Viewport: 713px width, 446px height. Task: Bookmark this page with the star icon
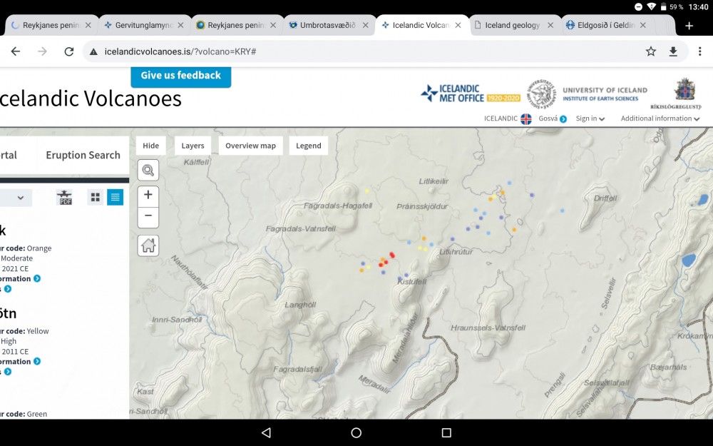[650, 51]
